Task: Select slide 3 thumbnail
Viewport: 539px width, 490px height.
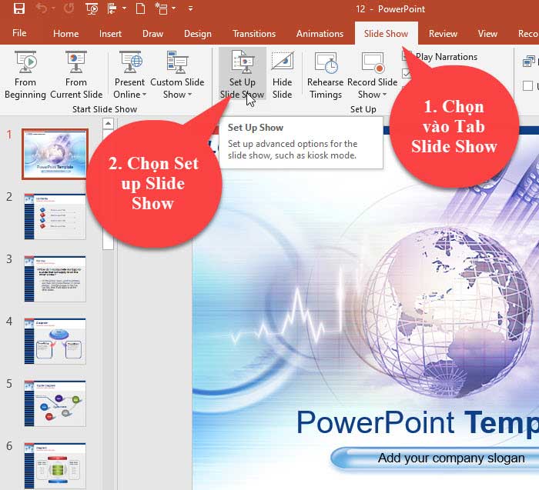Action: pyautogui.click(x=55, y=278)
